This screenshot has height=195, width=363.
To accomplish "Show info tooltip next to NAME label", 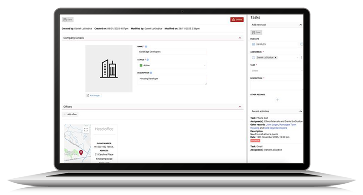I will tap(146, 47).
